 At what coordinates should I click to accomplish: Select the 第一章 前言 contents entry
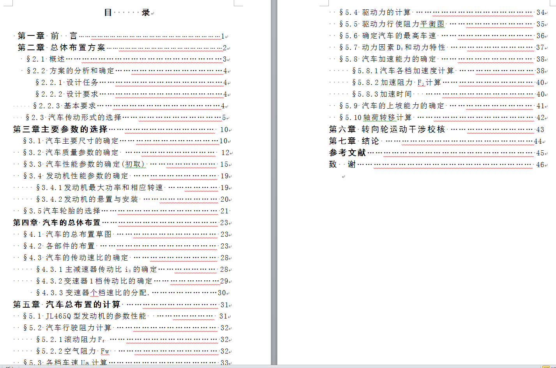[122, 36]
